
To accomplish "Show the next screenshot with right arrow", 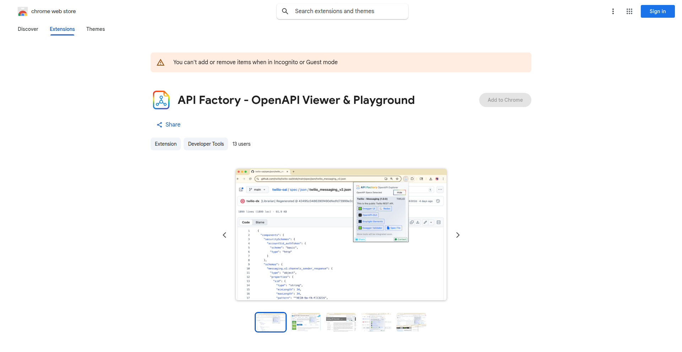I will pyautogui.click(x=458, y=235).
